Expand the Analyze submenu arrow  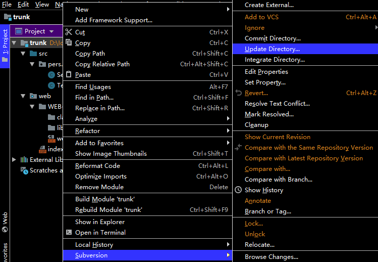228,118
